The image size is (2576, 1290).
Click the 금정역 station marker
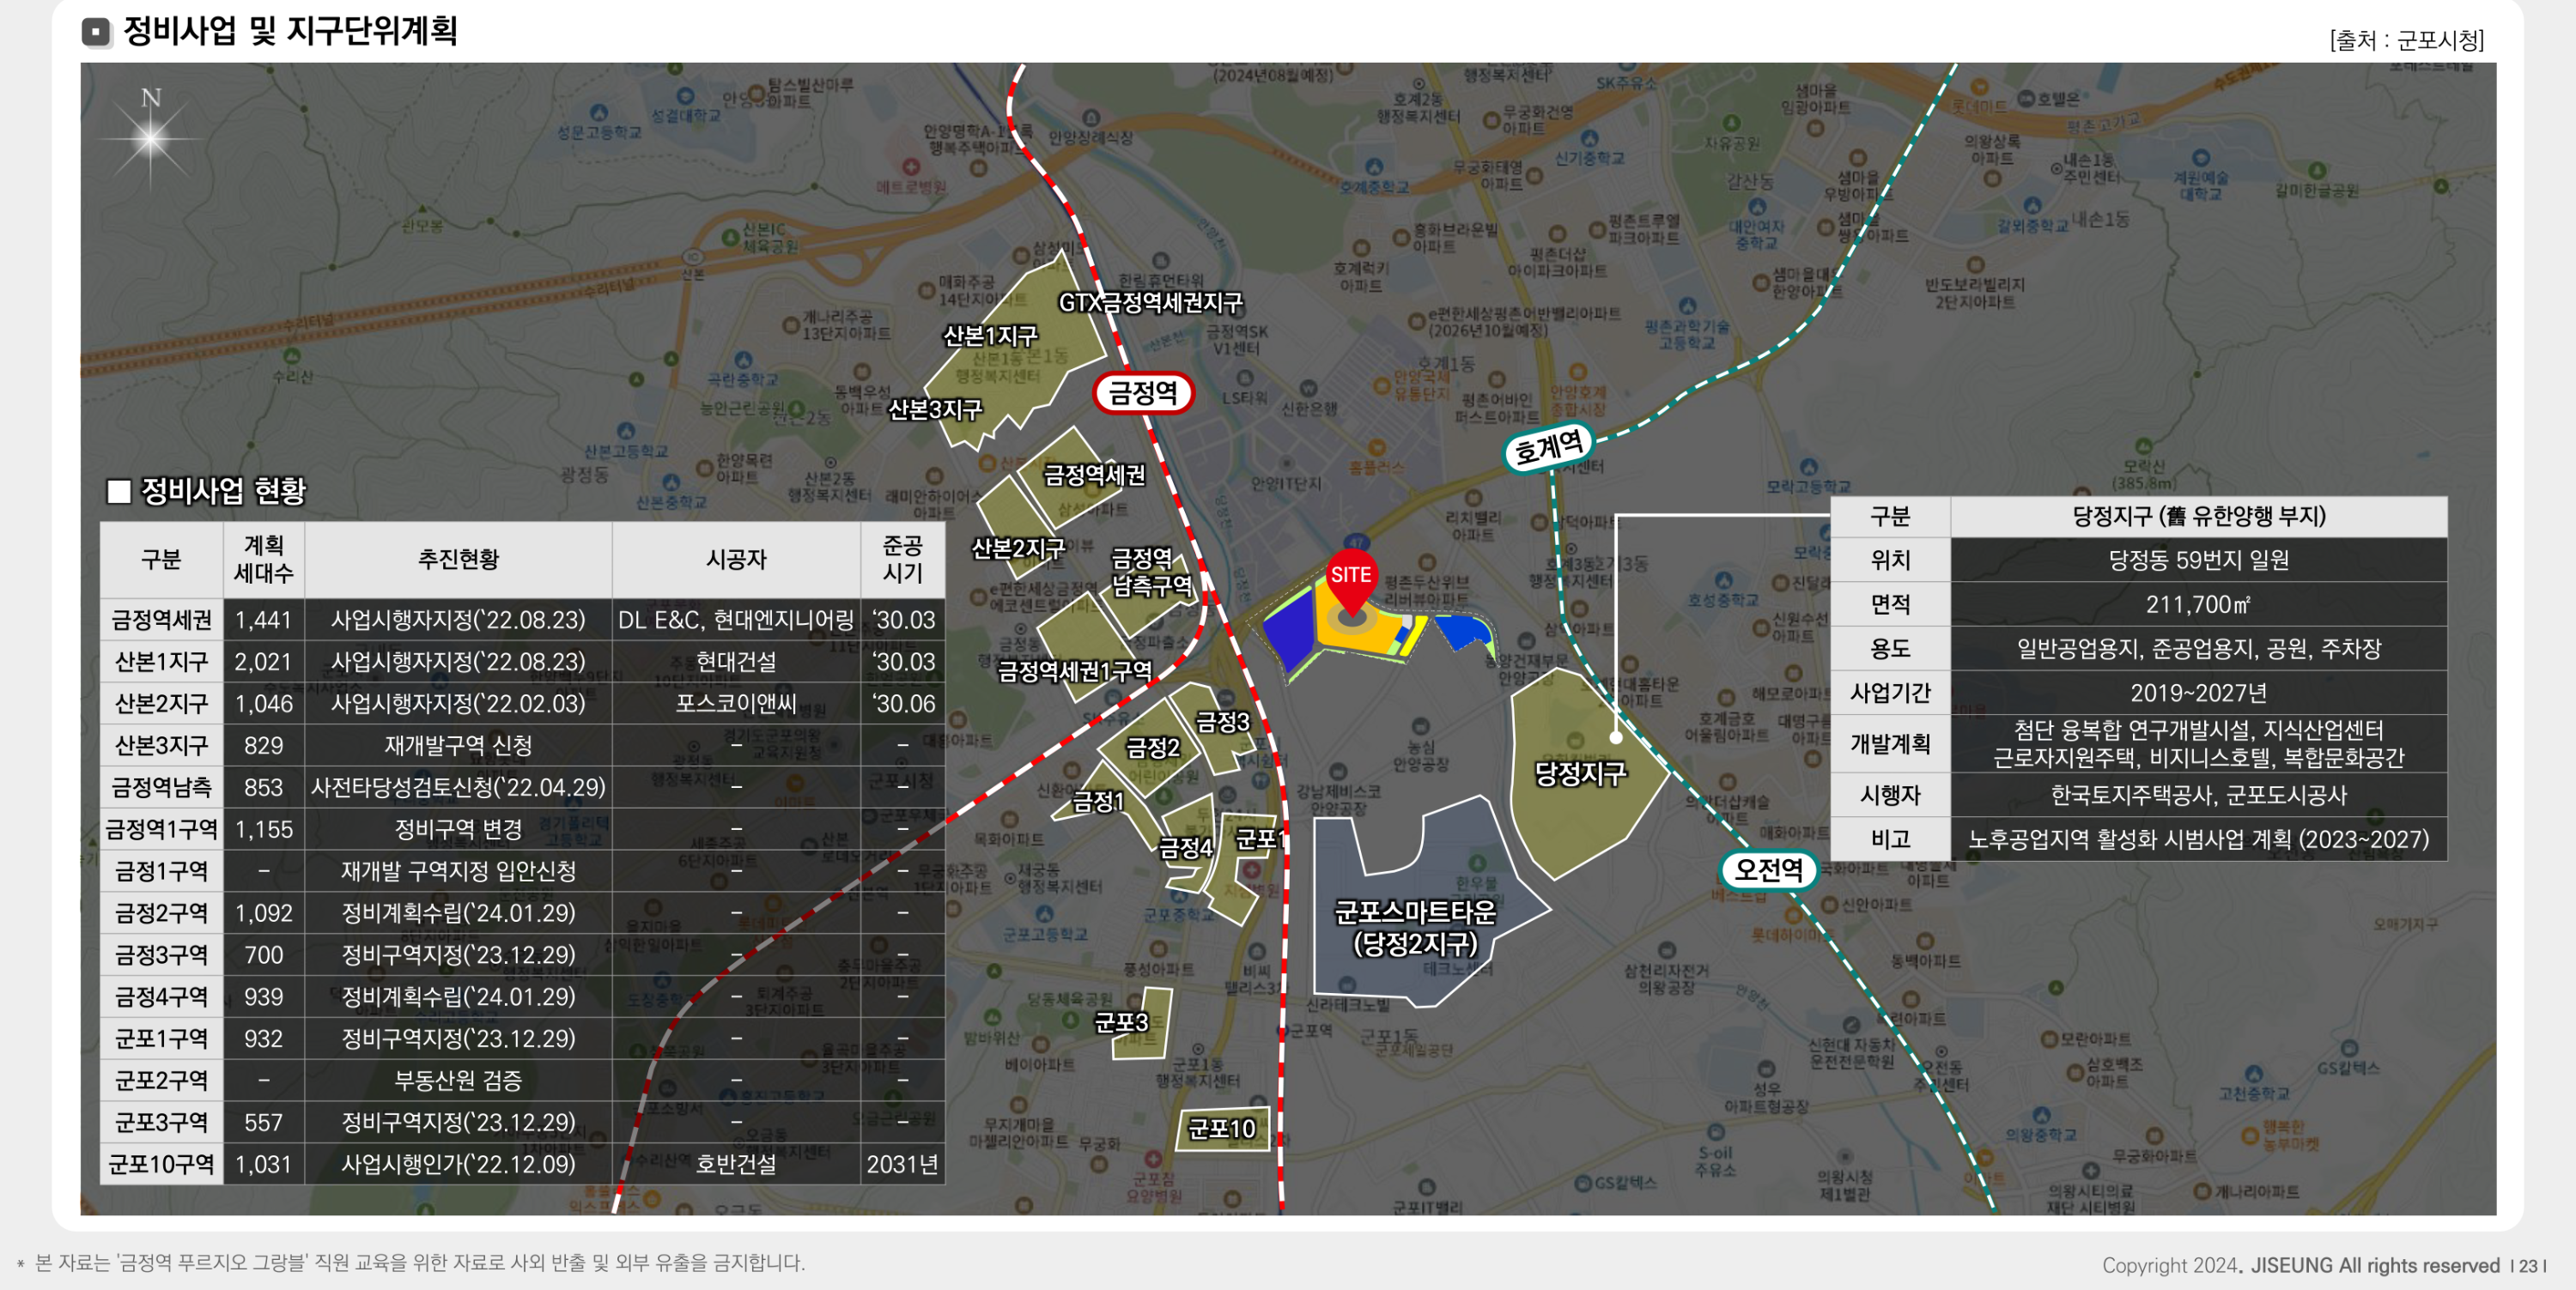(x=1143, y=391)
